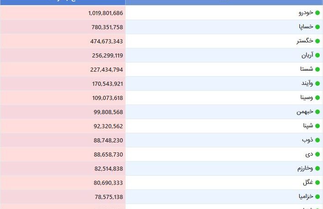The width and height of the screenshot is (323, 209).
Task: Click the green dot beside شپنا
Action: [318, 126]
